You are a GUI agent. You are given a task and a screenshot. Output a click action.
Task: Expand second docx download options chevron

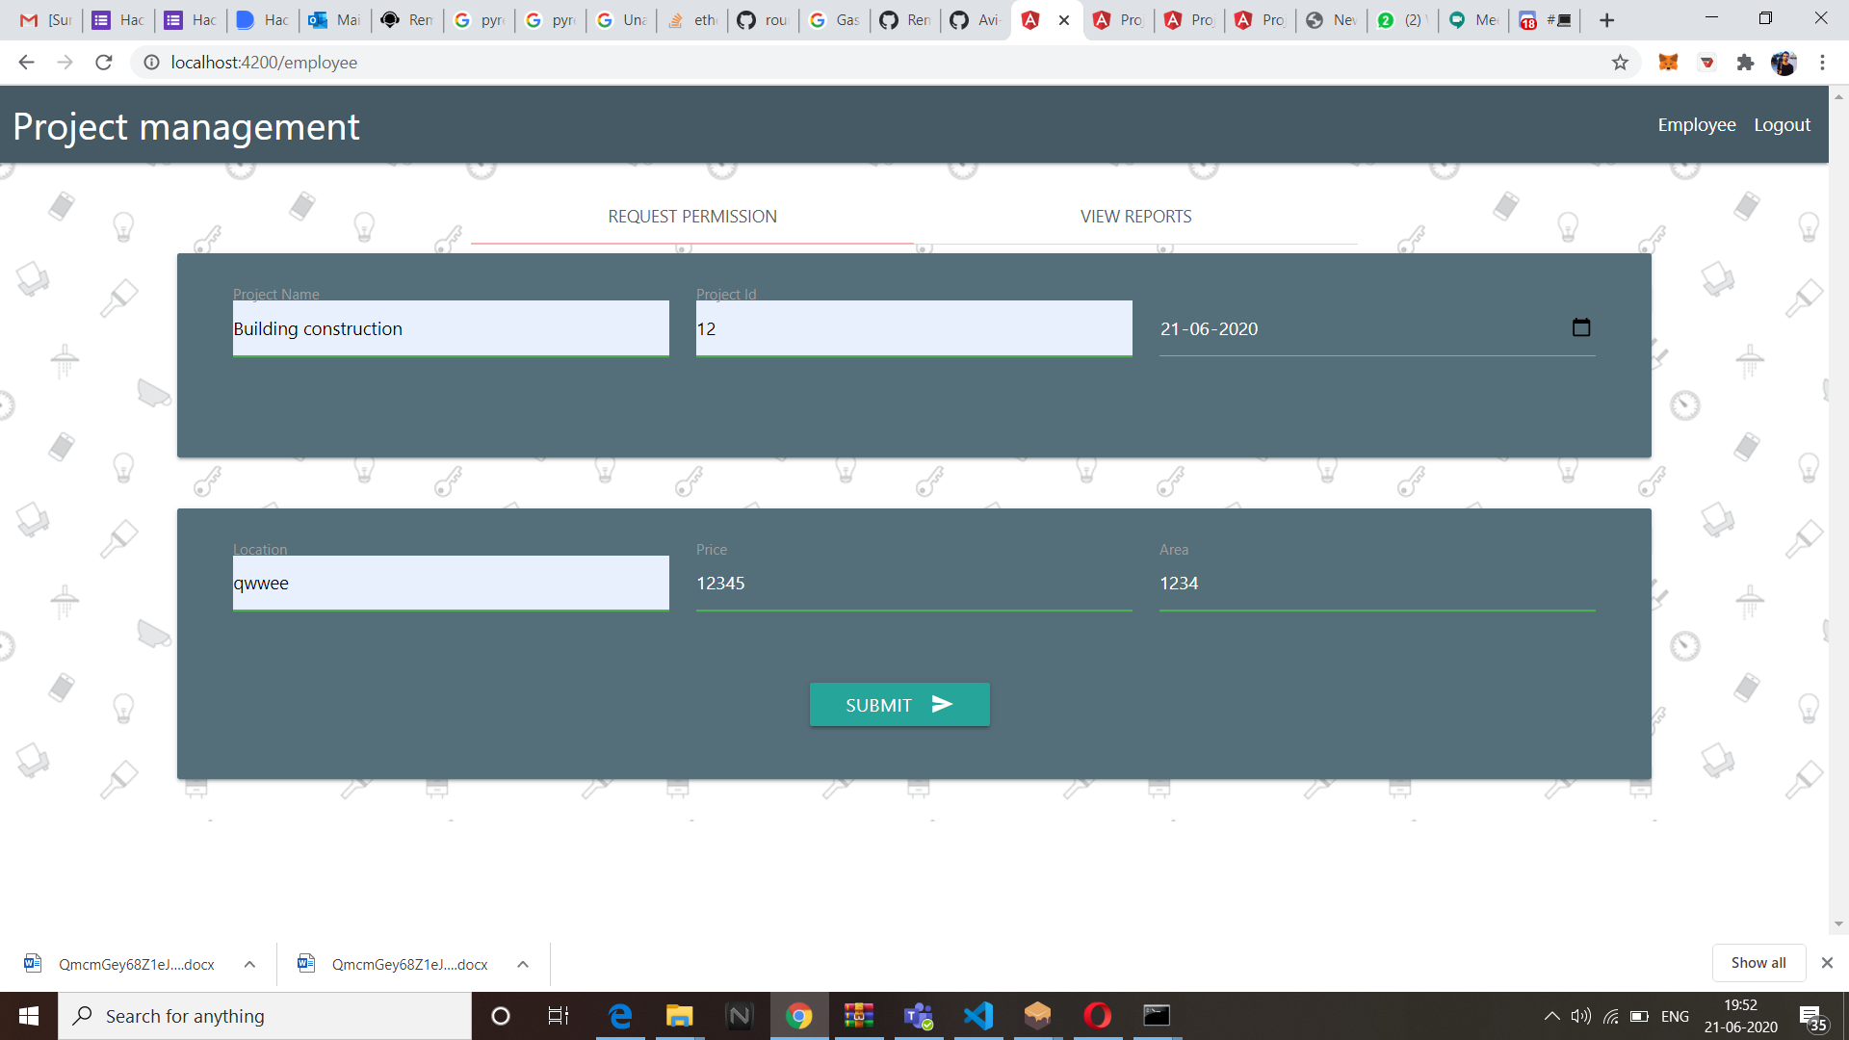coord(523,964)
